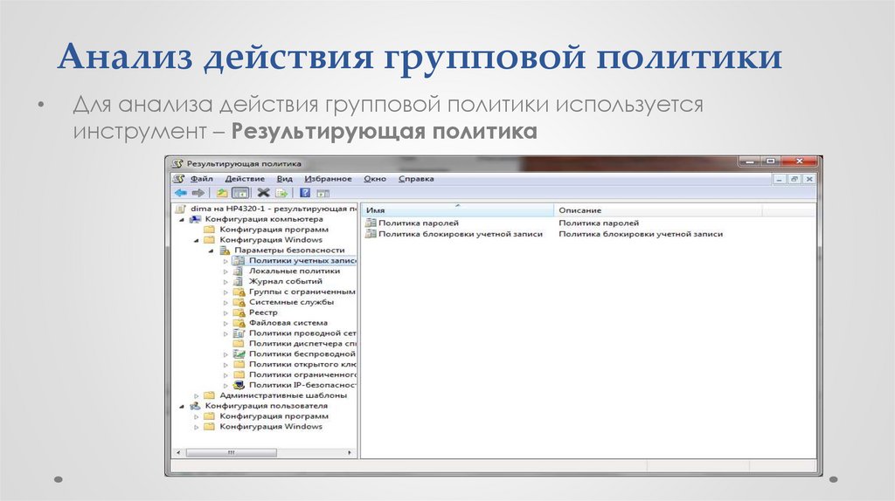
Task: Open the Окно menu
Action: pyautogui.click(x=375, y=178)
